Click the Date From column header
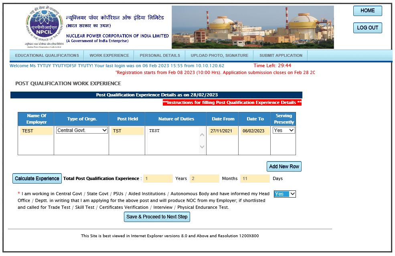The width and height of the screenshot is (395, 256). [x=223, y=119]
